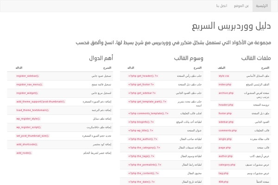The width and height of the screenshot is (278, 185).
Task: Click the description عنوان الصفحة
Action: pyautogui.click(x=194, y=130)
